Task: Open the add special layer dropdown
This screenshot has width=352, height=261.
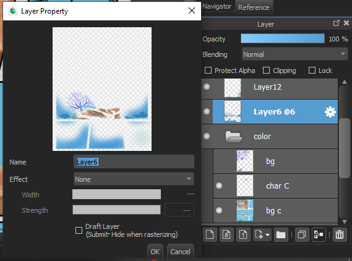Action: [x=262, y=235]
